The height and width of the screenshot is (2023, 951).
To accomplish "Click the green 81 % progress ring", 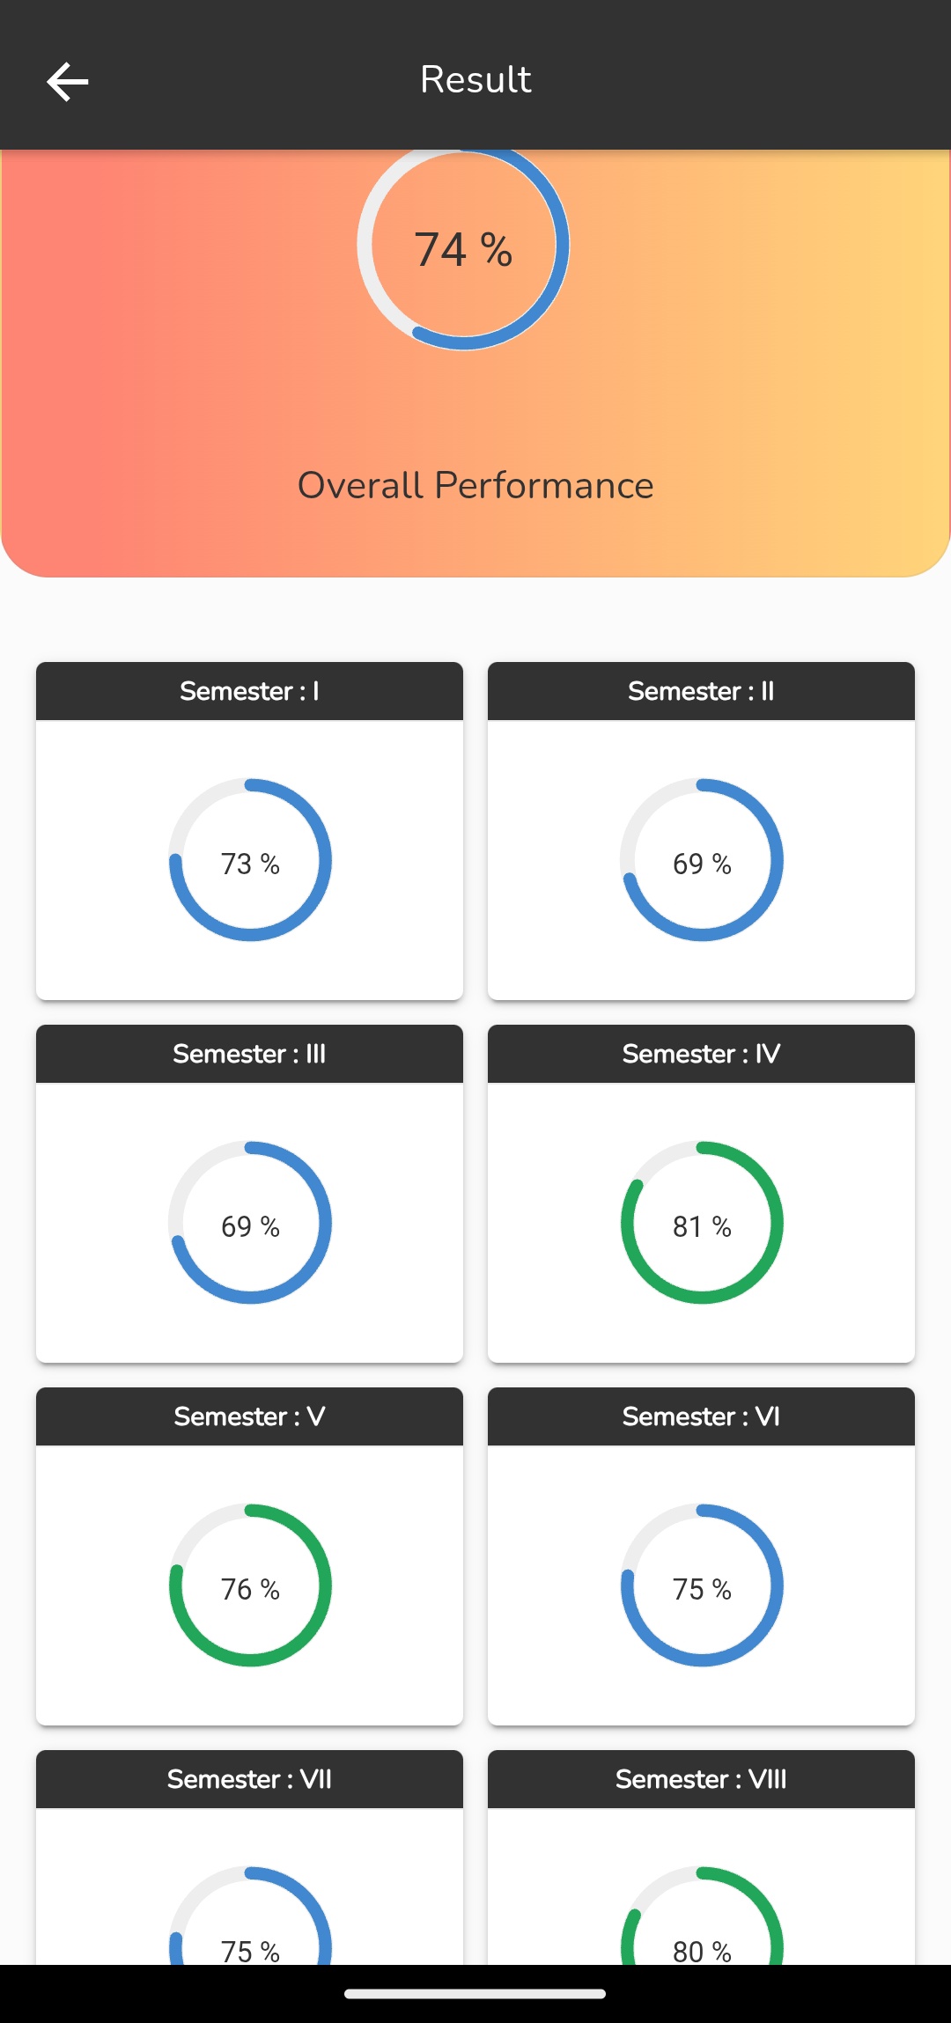I will tap(702, 1223).
